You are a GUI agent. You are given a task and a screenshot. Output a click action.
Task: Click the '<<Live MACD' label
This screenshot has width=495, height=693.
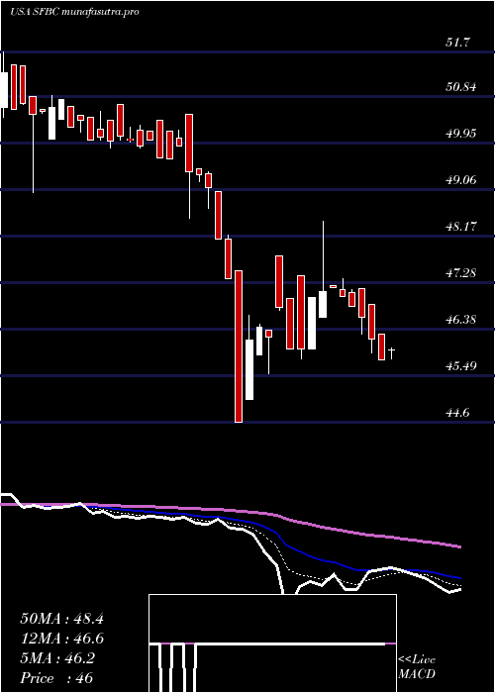pyautogui.click(x=417, y=667)
